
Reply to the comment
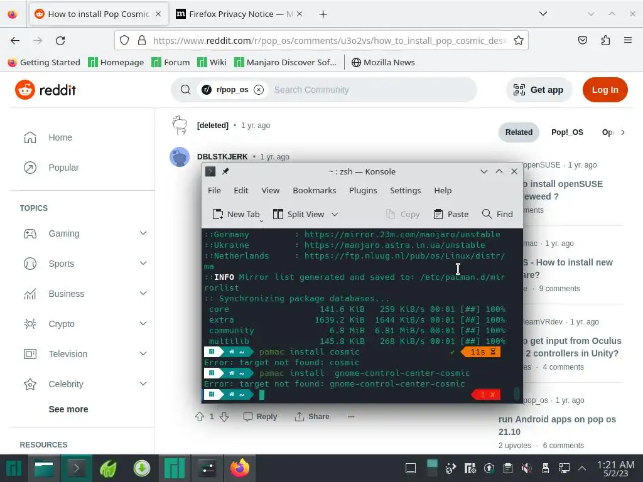coord(260,417)
